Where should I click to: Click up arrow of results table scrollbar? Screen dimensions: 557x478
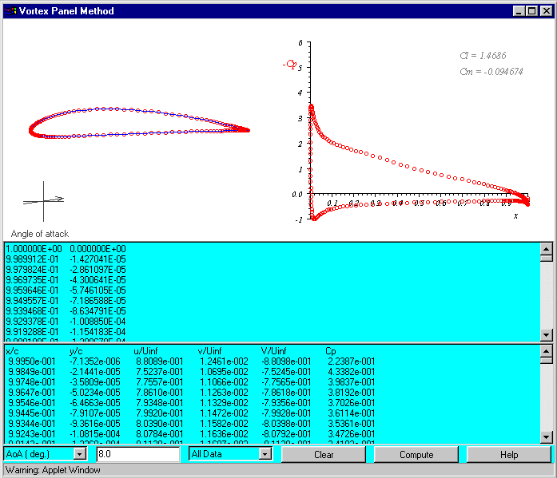pyautogui.click(x=546, y=351)
